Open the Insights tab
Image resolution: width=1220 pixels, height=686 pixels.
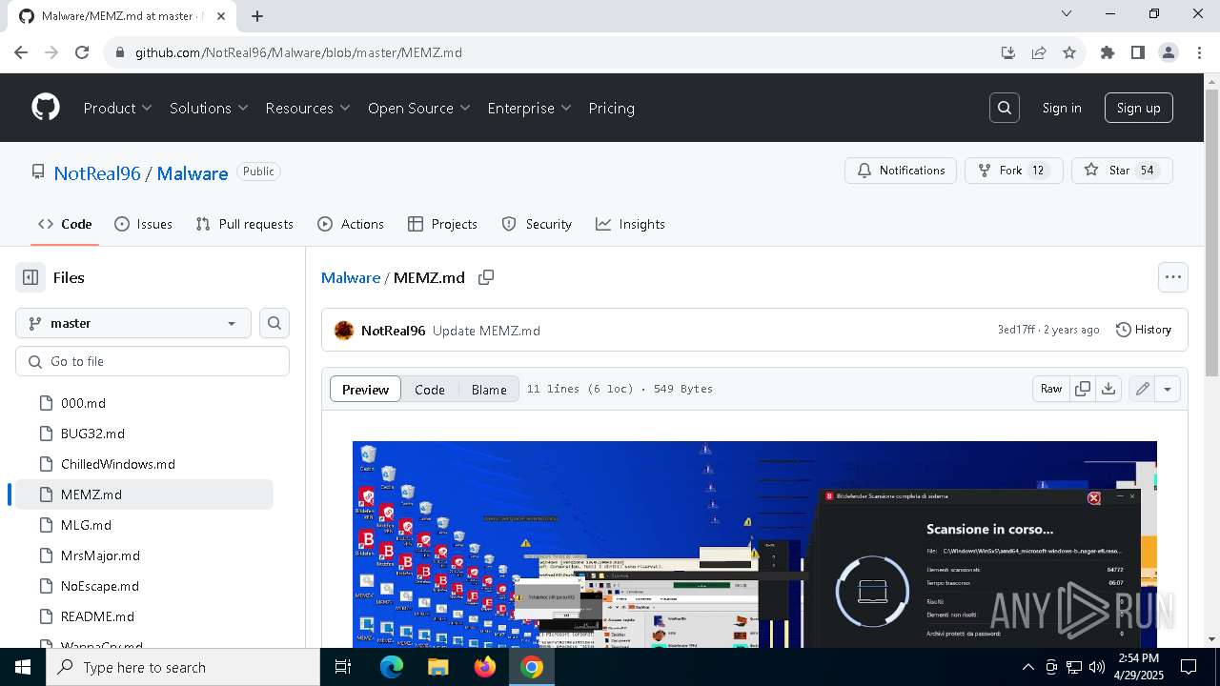coord(630,224)
